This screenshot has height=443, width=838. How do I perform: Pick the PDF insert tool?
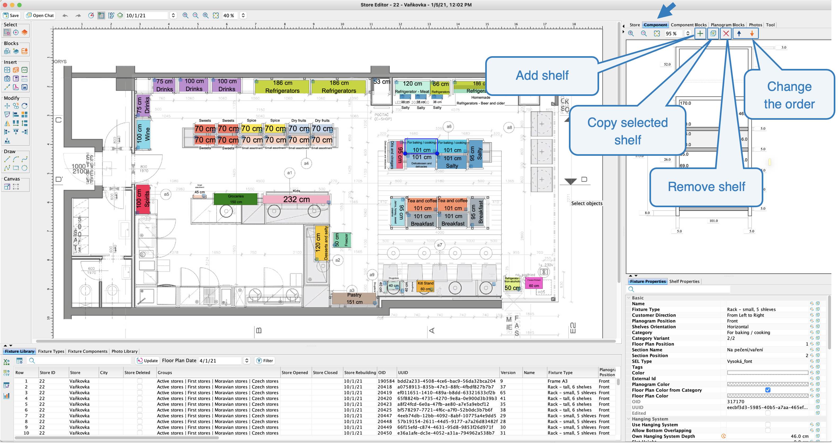16,87
